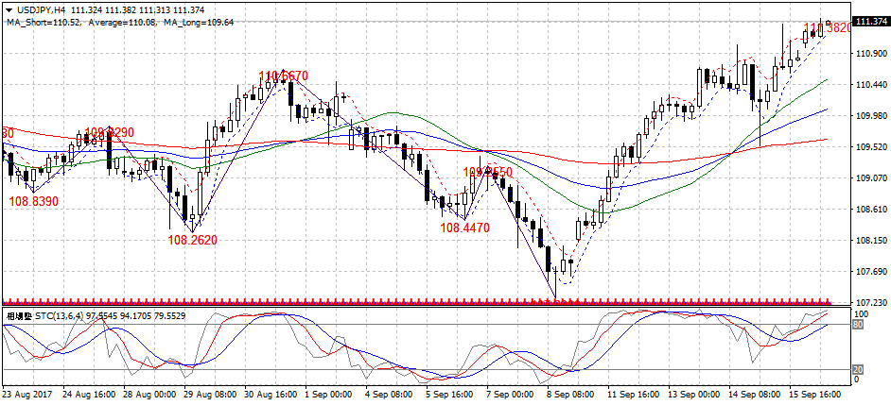
Task: Click the 107.230 price axis label
Action: click(869, 303)
